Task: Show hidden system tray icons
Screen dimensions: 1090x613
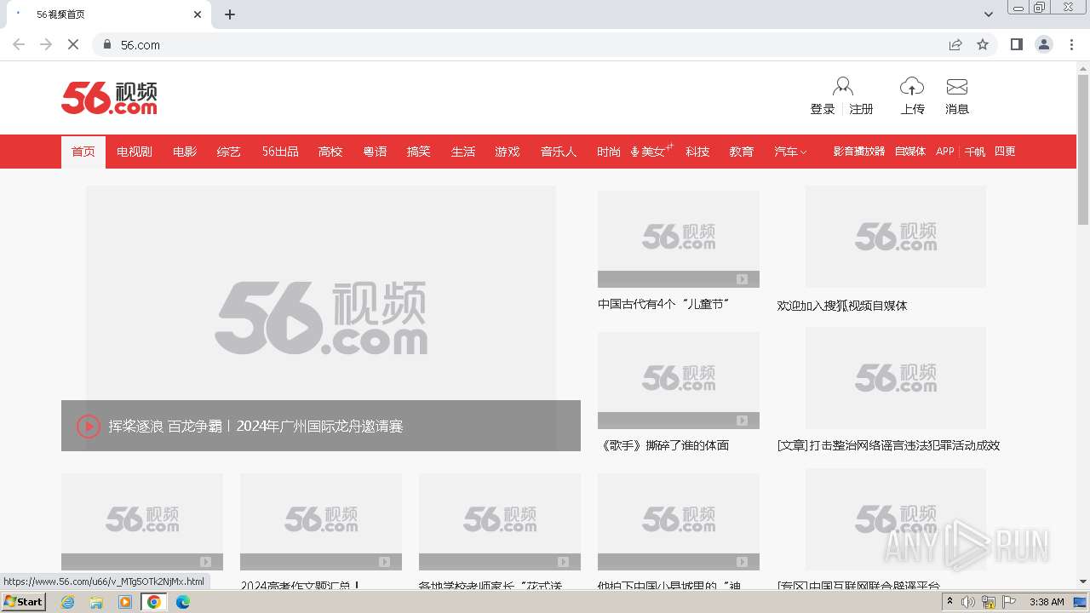Action: 950,602
